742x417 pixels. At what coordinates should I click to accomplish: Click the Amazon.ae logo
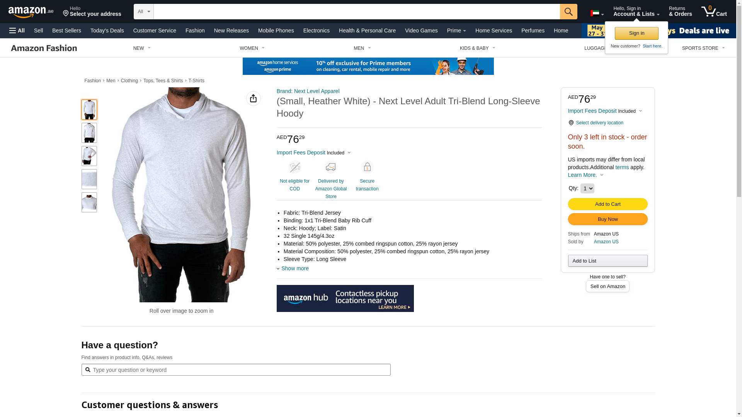coord(31,12)
